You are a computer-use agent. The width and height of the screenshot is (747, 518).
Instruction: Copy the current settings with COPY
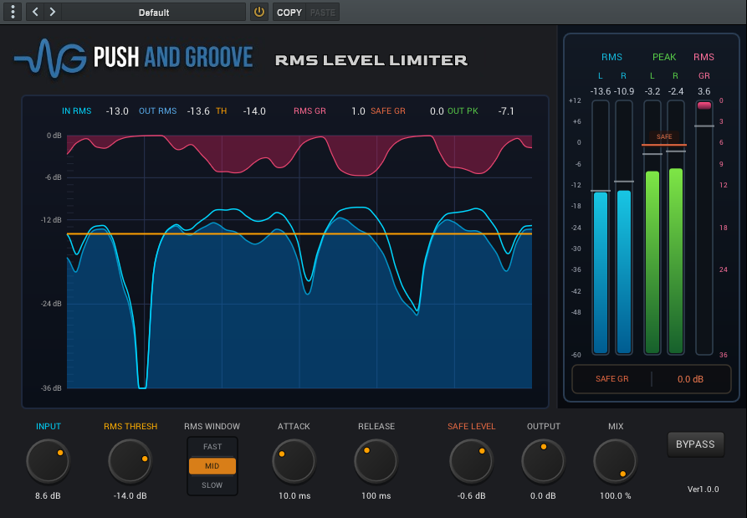coord(289,13)
